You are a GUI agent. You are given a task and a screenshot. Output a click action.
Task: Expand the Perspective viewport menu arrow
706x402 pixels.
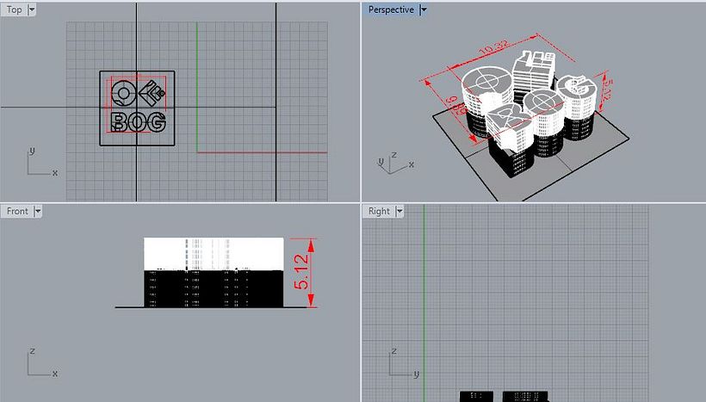pos(424,9)
